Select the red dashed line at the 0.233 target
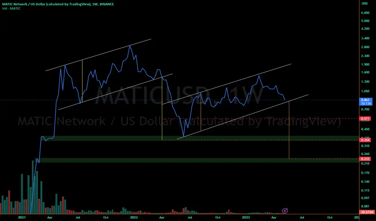376x221 pixels. pos(324,159)
